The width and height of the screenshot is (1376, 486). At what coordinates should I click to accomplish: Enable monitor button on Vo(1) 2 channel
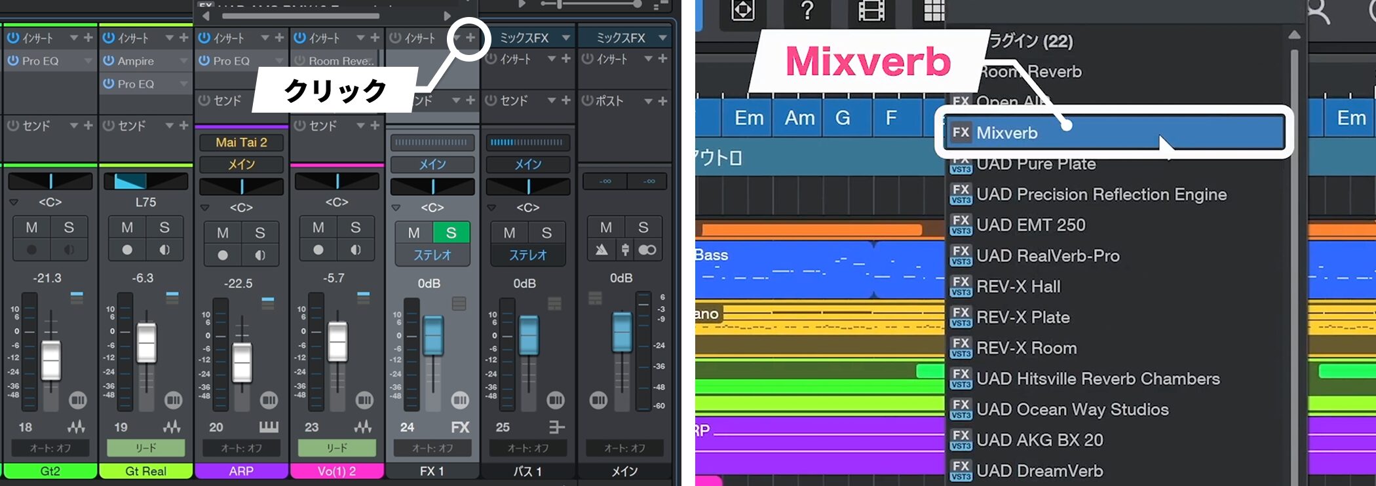coord(355,250)
